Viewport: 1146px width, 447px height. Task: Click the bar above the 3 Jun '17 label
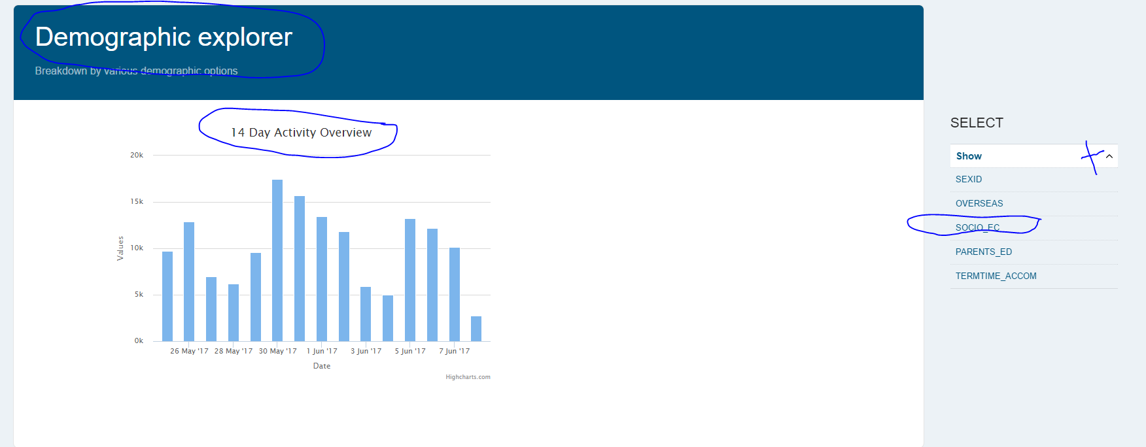click(x=366, y=314)
